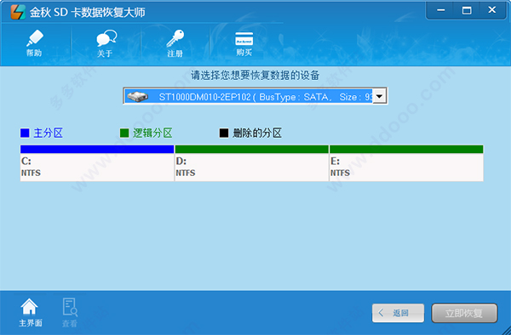Screen dimensions: 511x335
Task: Click the 关于 about chat bubble icon
Action: [x=106, y=38]
